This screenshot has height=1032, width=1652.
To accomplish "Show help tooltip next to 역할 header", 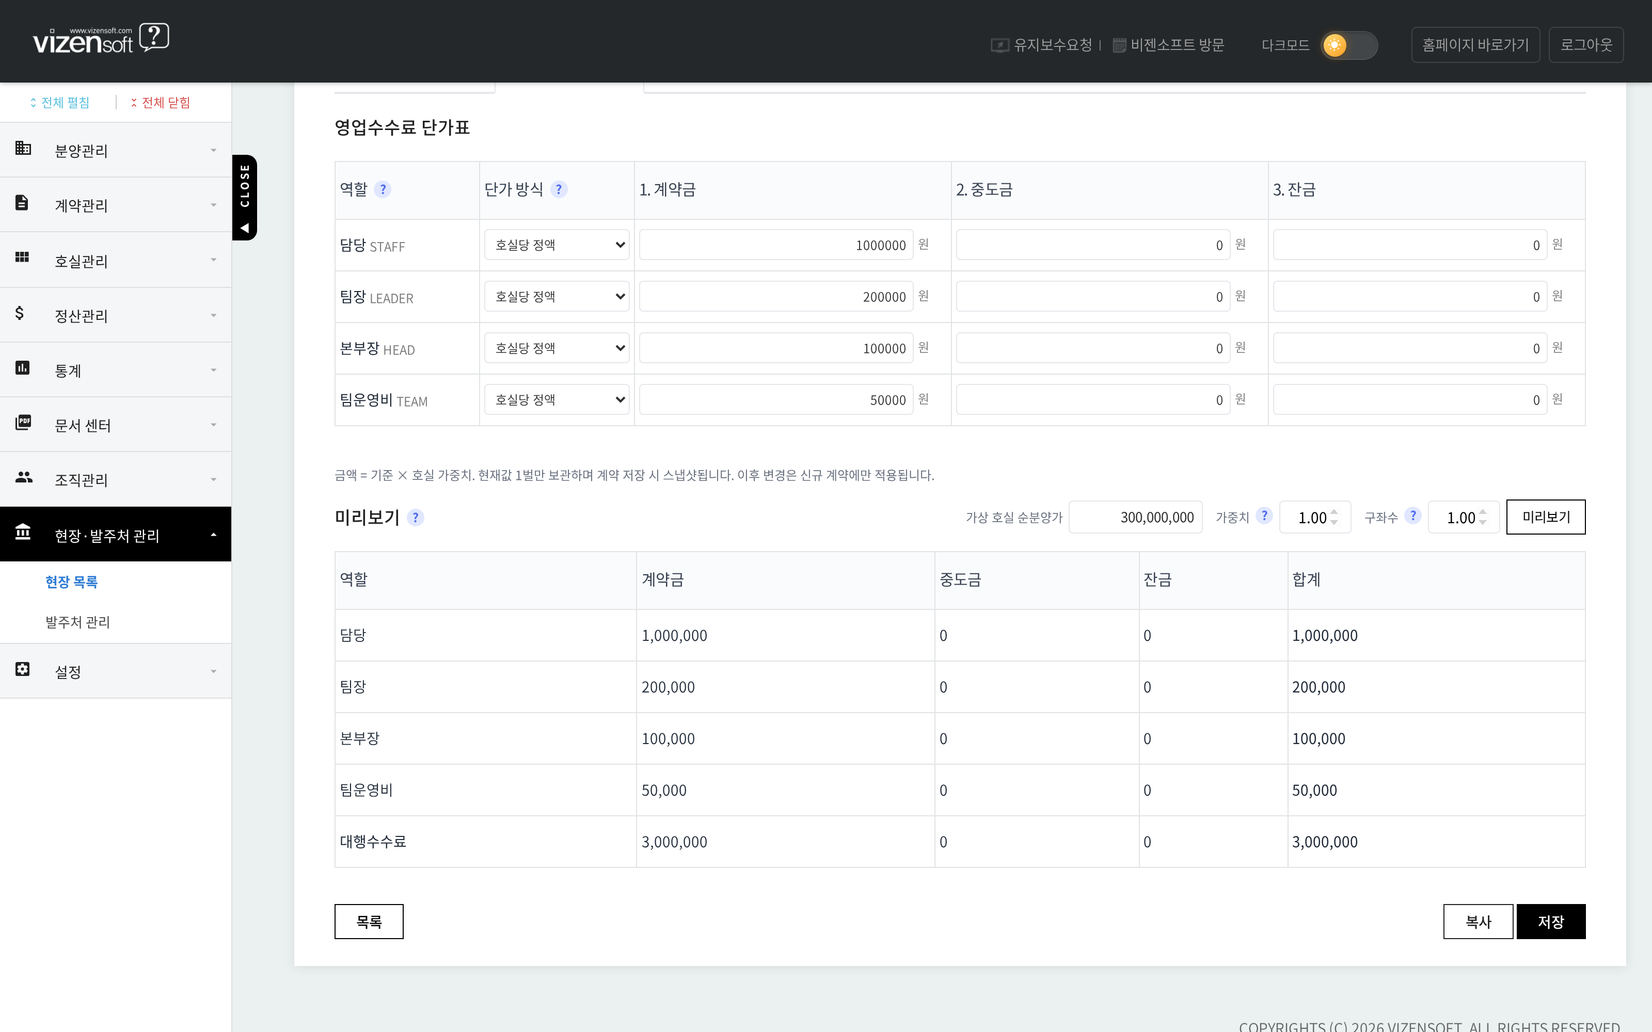I will click(382, 189).
